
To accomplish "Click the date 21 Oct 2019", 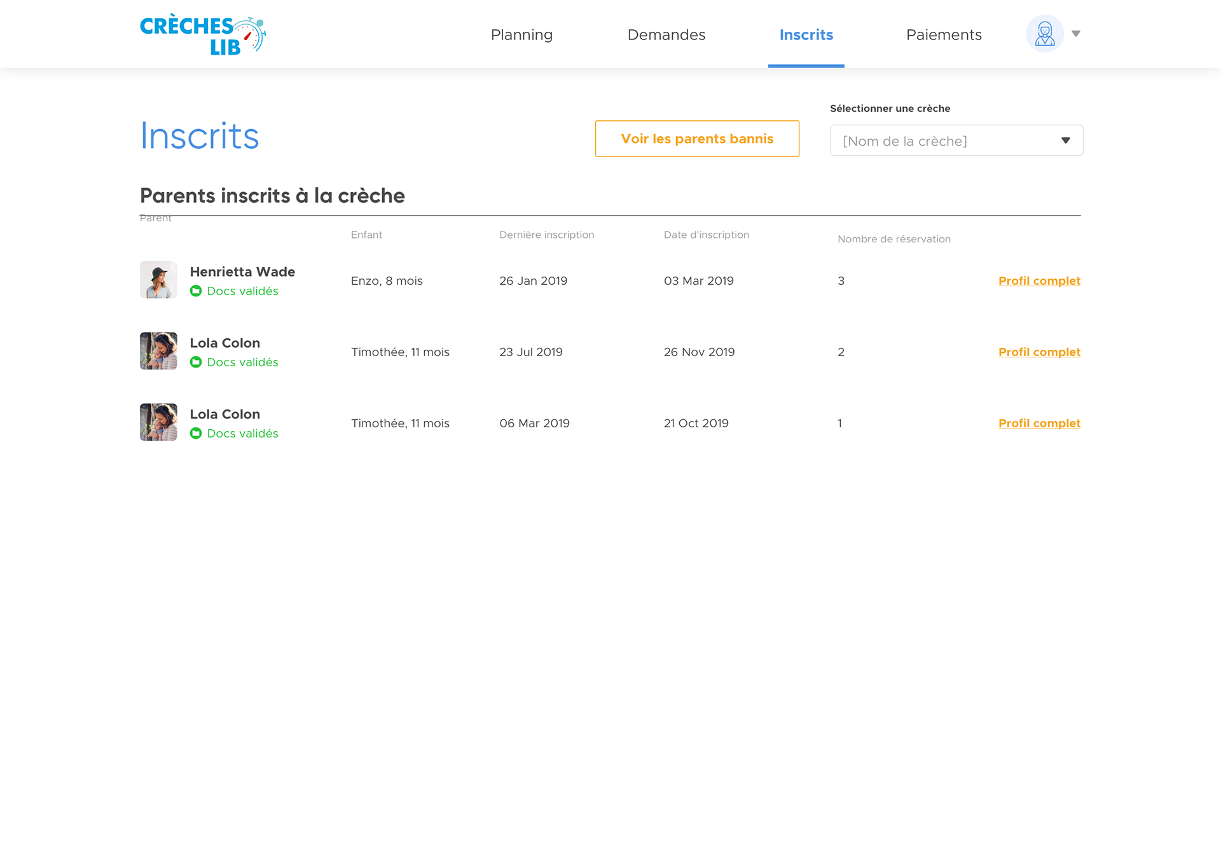I will coord(696,423).
